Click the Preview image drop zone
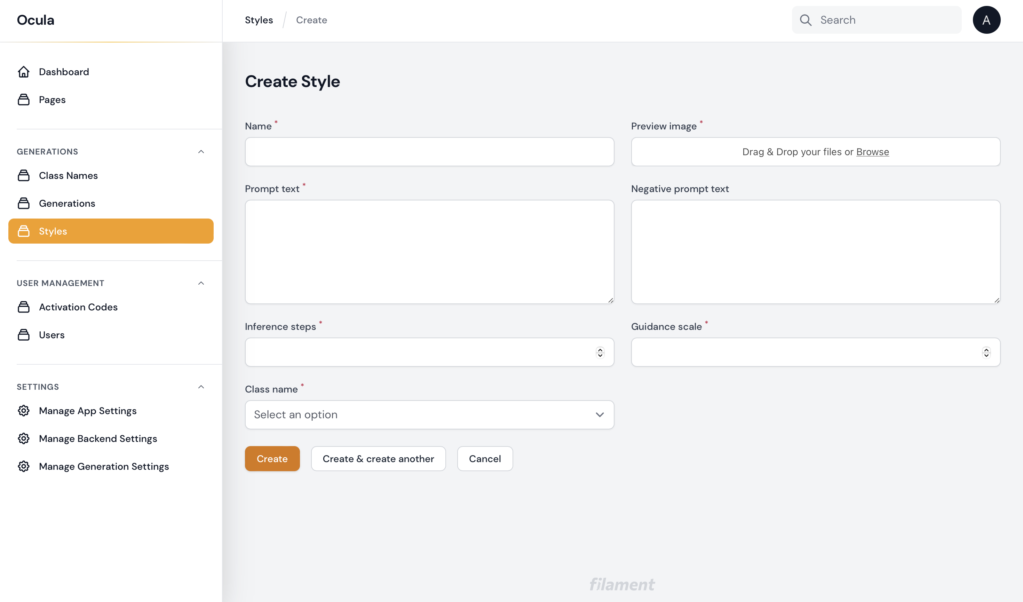Screen dimensions: 1023x602 pos(816,152)
